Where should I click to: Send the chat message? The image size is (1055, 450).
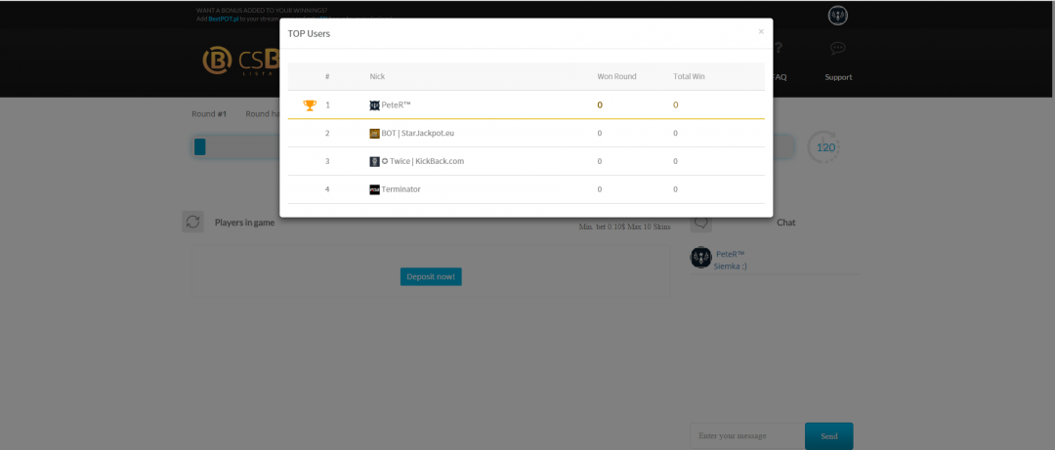[828, 435]
